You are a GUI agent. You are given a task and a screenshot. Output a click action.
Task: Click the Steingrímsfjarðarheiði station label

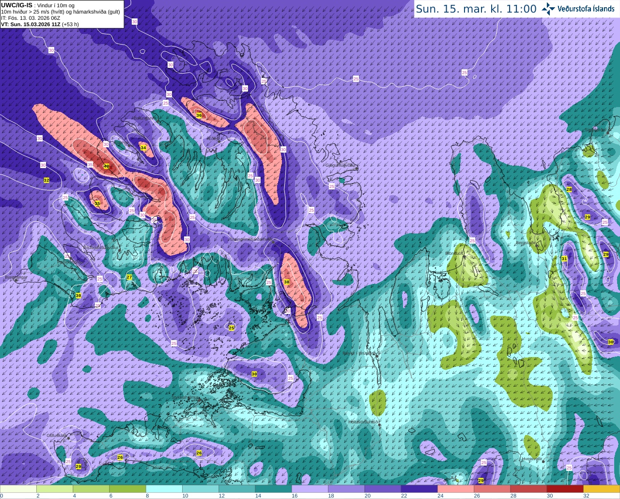251,239
